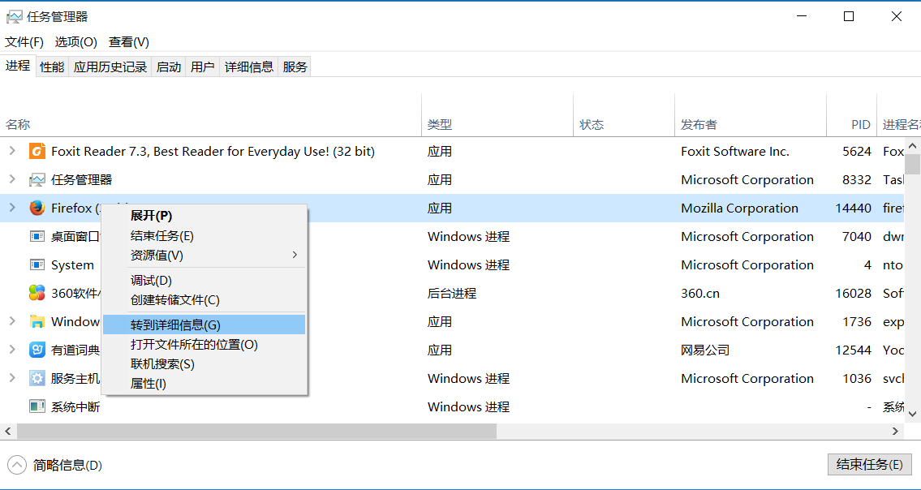Switch to the 服务 tab

click(x=295, y=67)
